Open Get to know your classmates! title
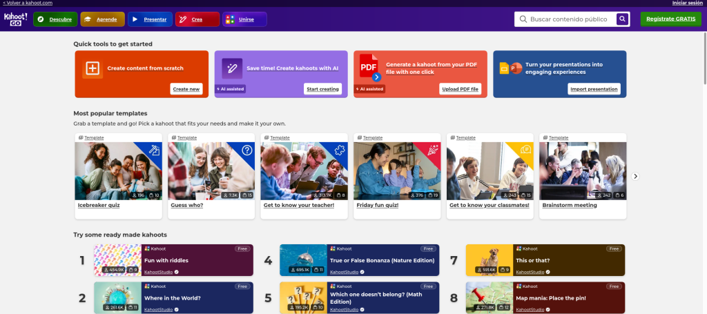The height and width of the screenshot is (314, 707). [490, 205]
